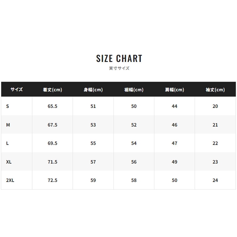Select the S size row label
The image size is (237, 237).
(7, 106)
